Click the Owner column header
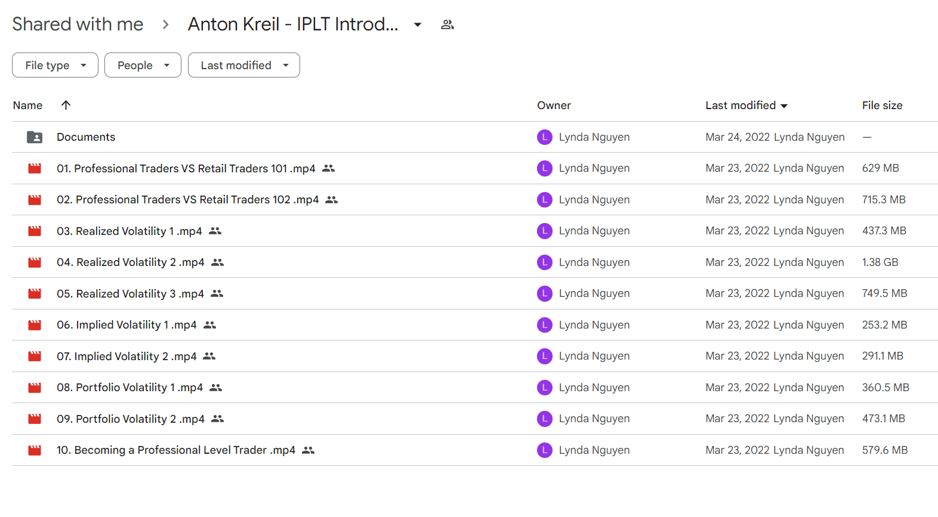Image resolution: width=938 pixels, height=517 pixels. click(554, 106)
